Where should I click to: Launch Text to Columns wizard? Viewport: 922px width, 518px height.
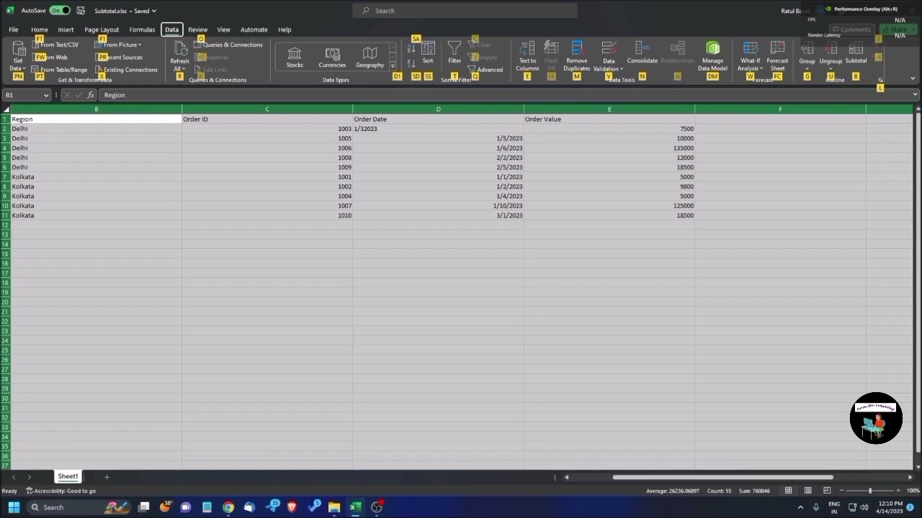click(527, 56)
